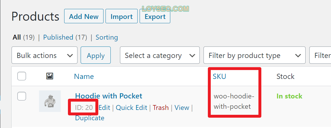The image size is (331, 128).
Task: Apply the selected bulk action
Action: [96, 55]
